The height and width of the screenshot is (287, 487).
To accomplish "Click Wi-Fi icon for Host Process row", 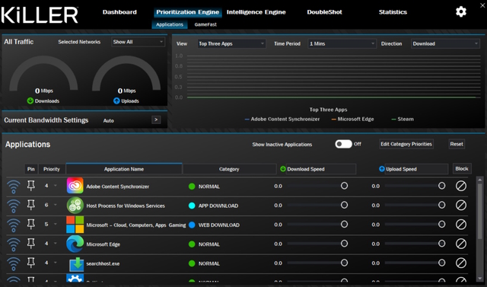I will [14, 206].
